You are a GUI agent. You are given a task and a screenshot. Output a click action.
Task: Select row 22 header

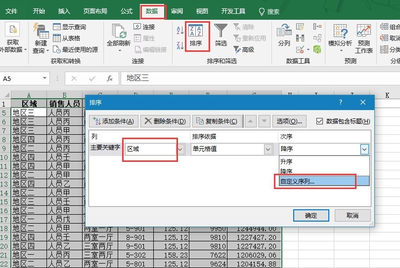(4, 264)
